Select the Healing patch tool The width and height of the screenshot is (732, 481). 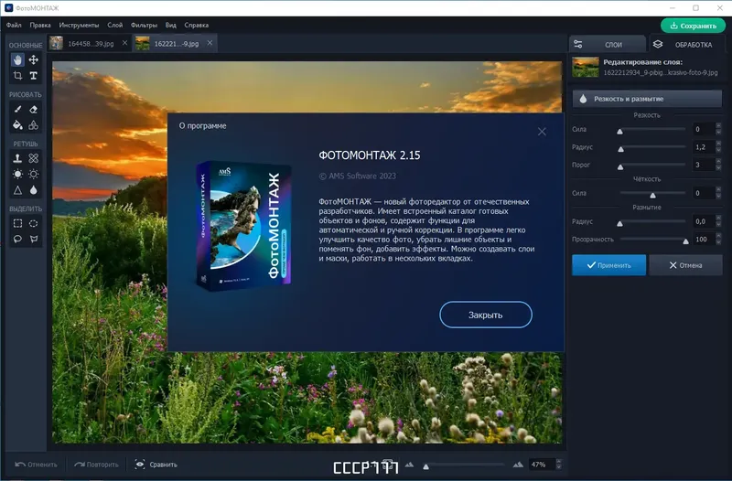point(34,158)
